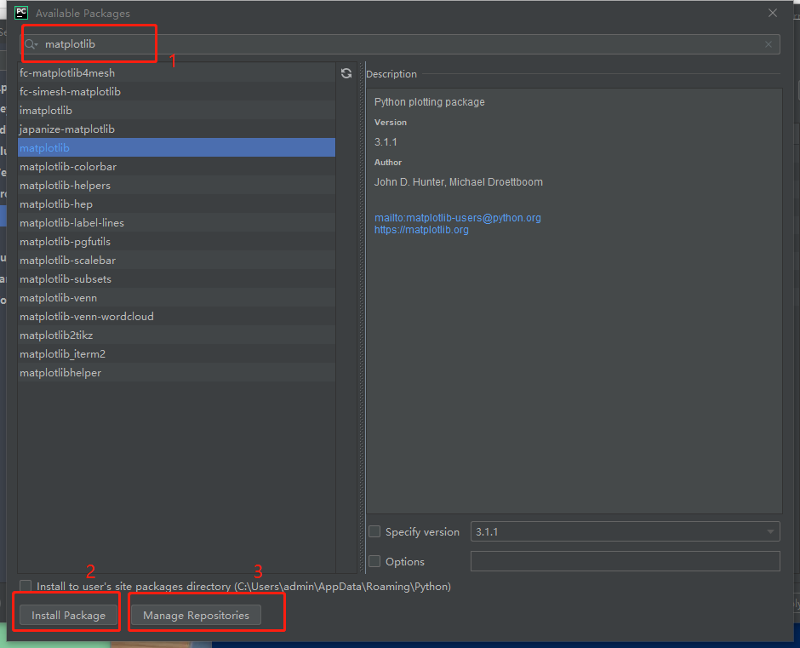Select the matplotlib-venn package row
800x648 pixels.
(x=176, y=298)
